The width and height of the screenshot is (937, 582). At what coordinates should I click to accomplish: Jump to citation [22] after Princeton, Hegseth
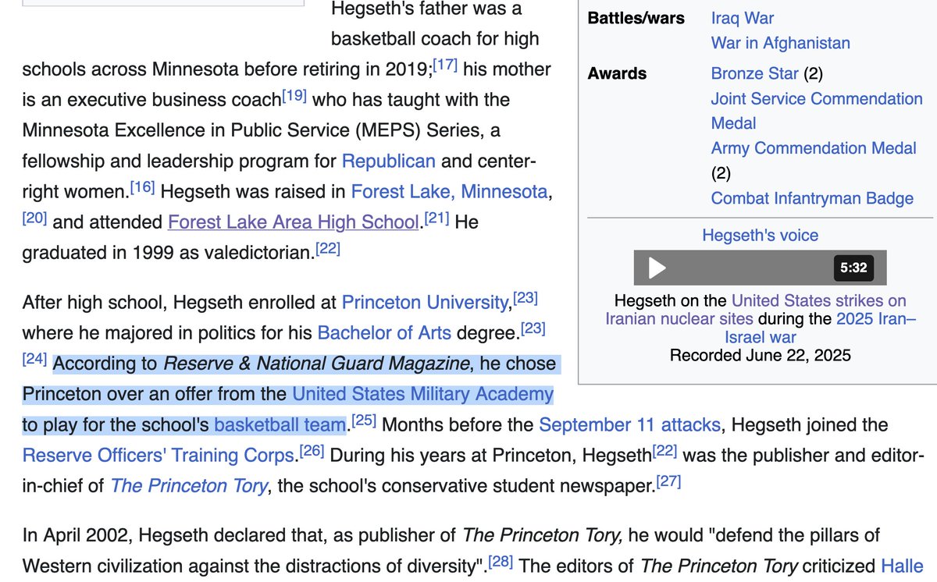[665, 452]
